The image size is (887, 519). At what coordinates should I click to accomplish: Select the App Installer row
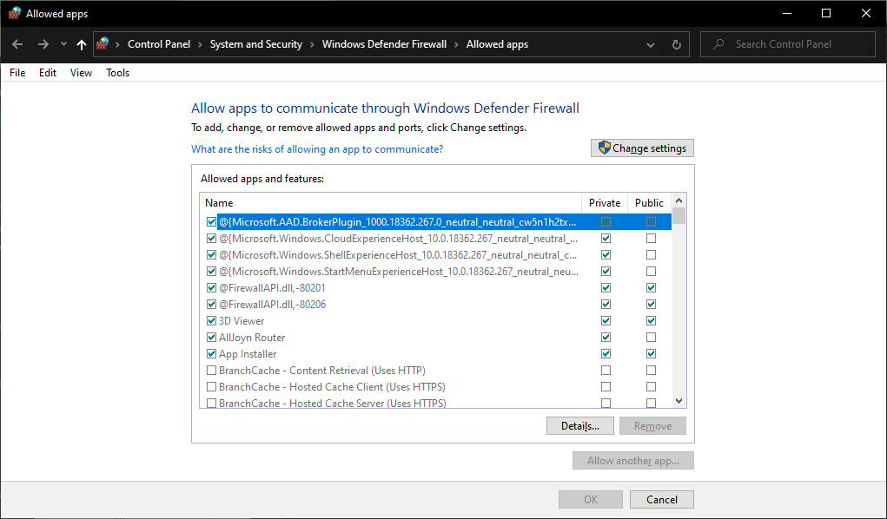pyautogui.click(x=435, y=354)
